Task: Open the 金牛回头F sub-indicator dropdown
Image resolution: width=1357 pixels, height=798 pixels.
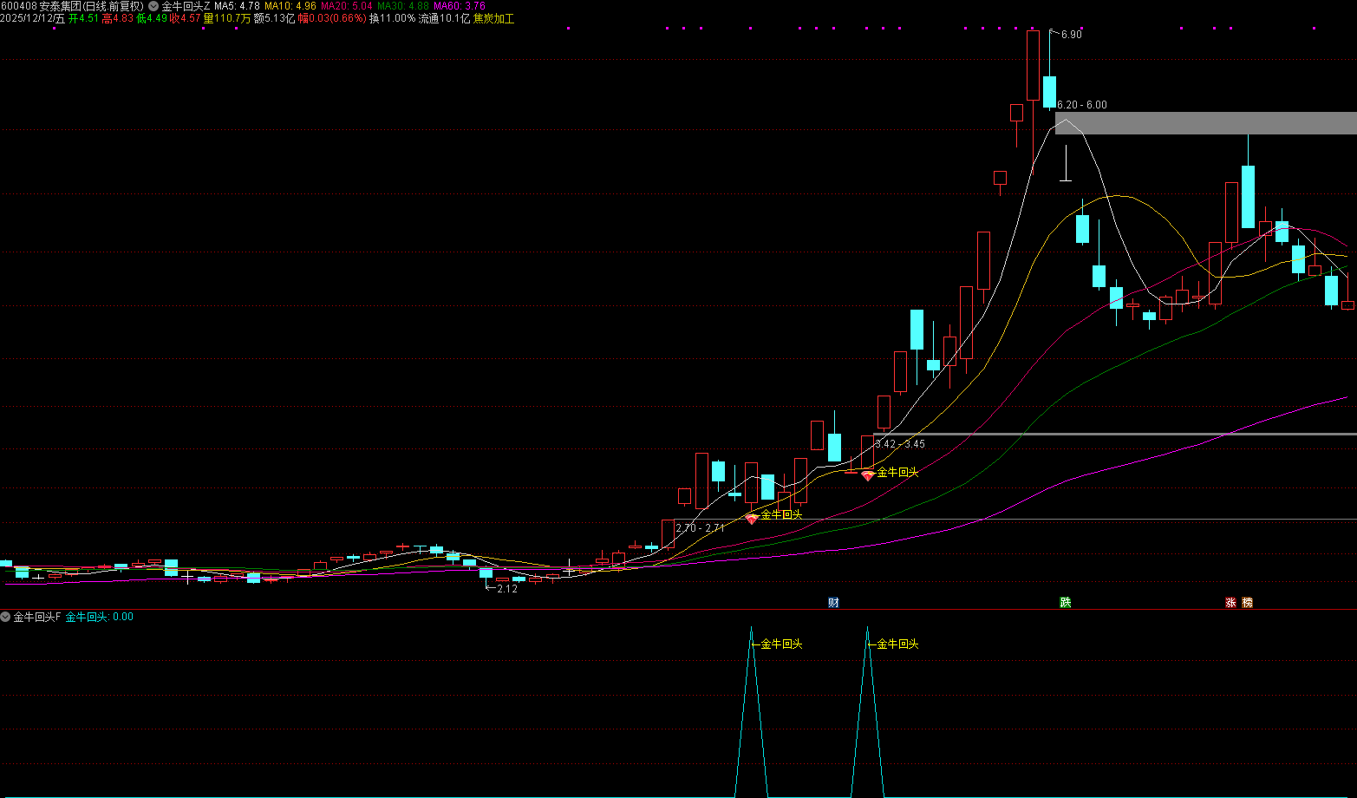Action: 5,617
